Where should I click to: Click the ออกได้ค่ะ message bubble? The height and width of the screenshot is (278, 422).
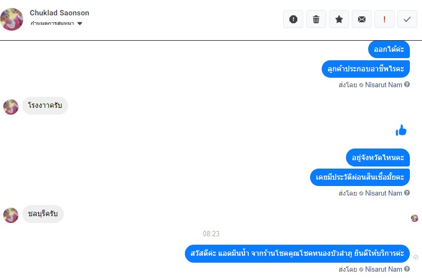[389, 49]
